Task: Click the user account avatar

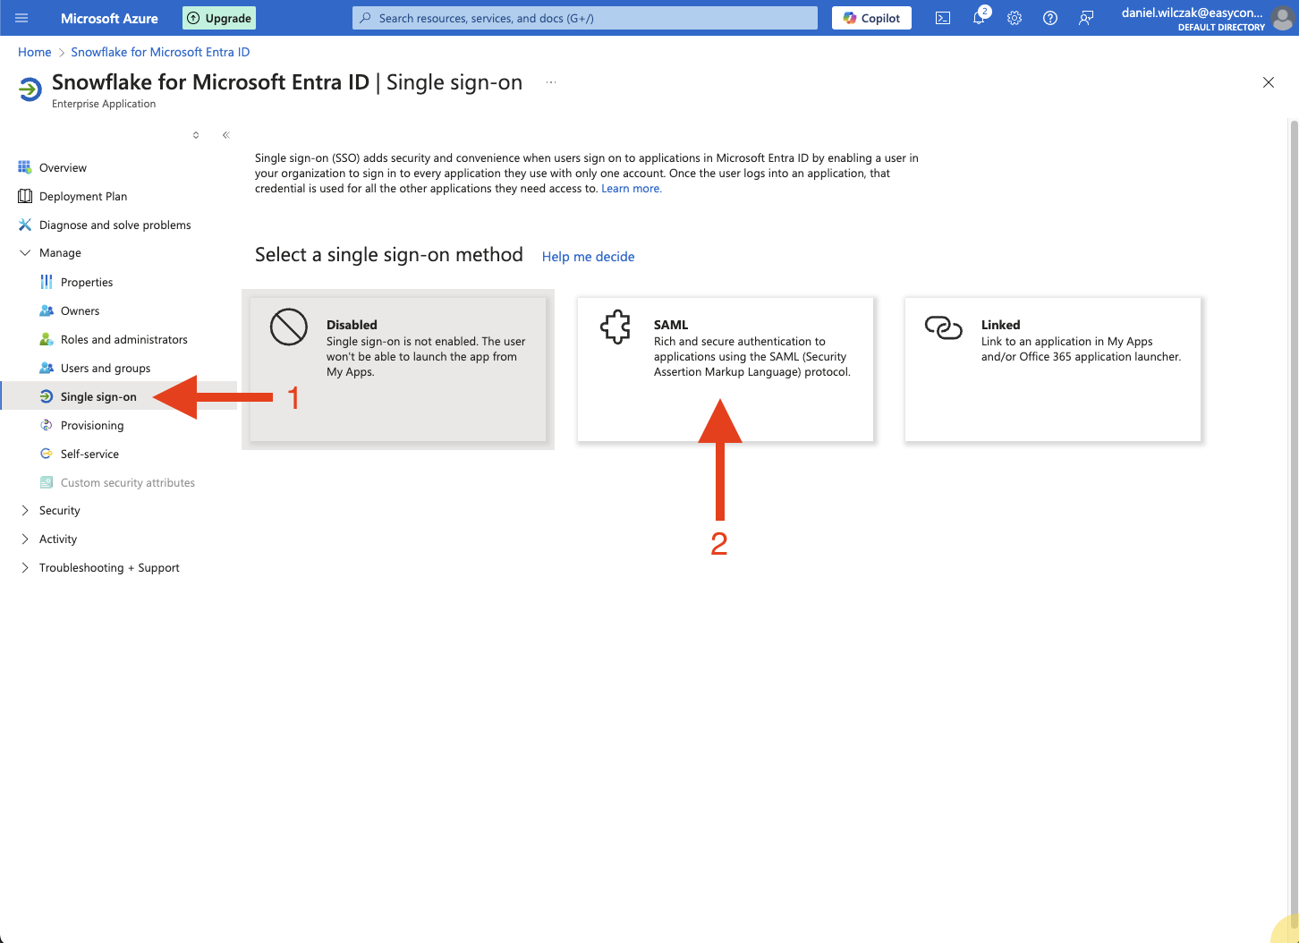Action: point(1283,18)
